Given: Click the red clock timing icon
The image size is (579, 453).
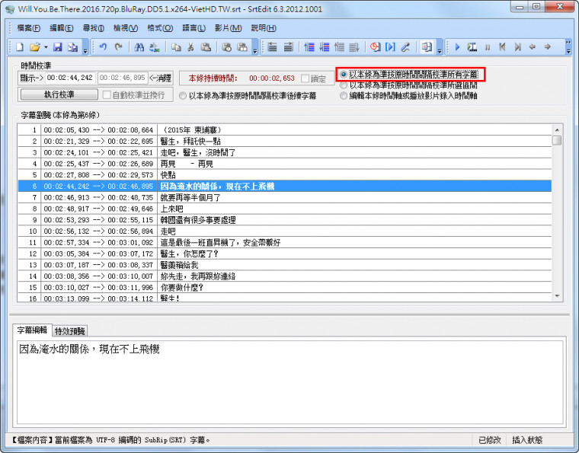Looking at the screenshot, I should [x=375, y=47].
